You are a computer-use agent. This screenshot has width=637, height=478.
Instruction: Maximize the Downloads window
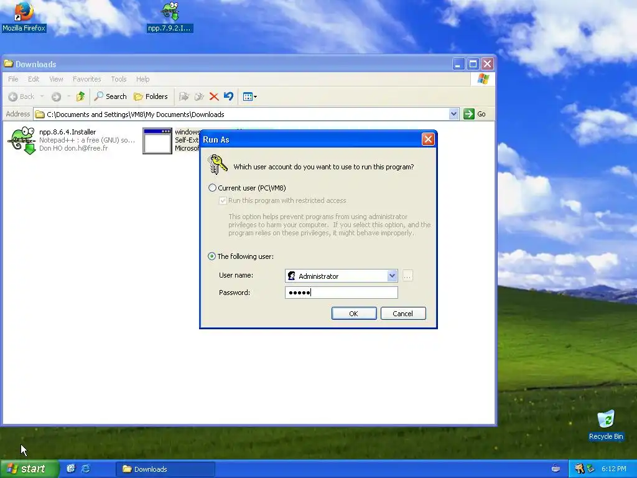coord(473,64)
